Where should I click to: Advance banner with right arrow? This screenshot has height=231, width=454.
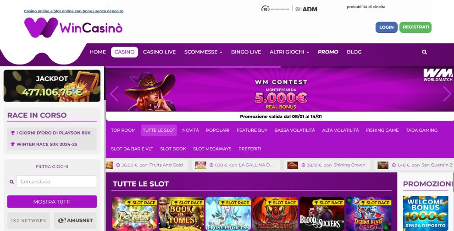[x=447, y=94]
